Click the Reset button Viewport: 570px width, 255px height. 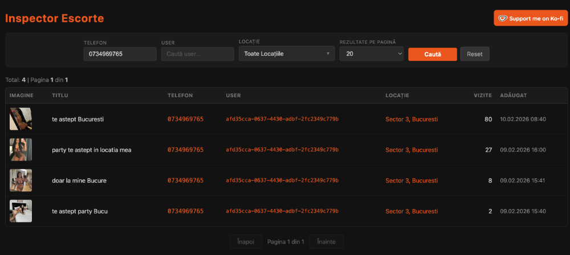click(474, 54)
